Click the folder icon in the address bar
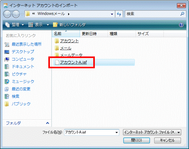 pyautogui.click(x=27, y=14)
